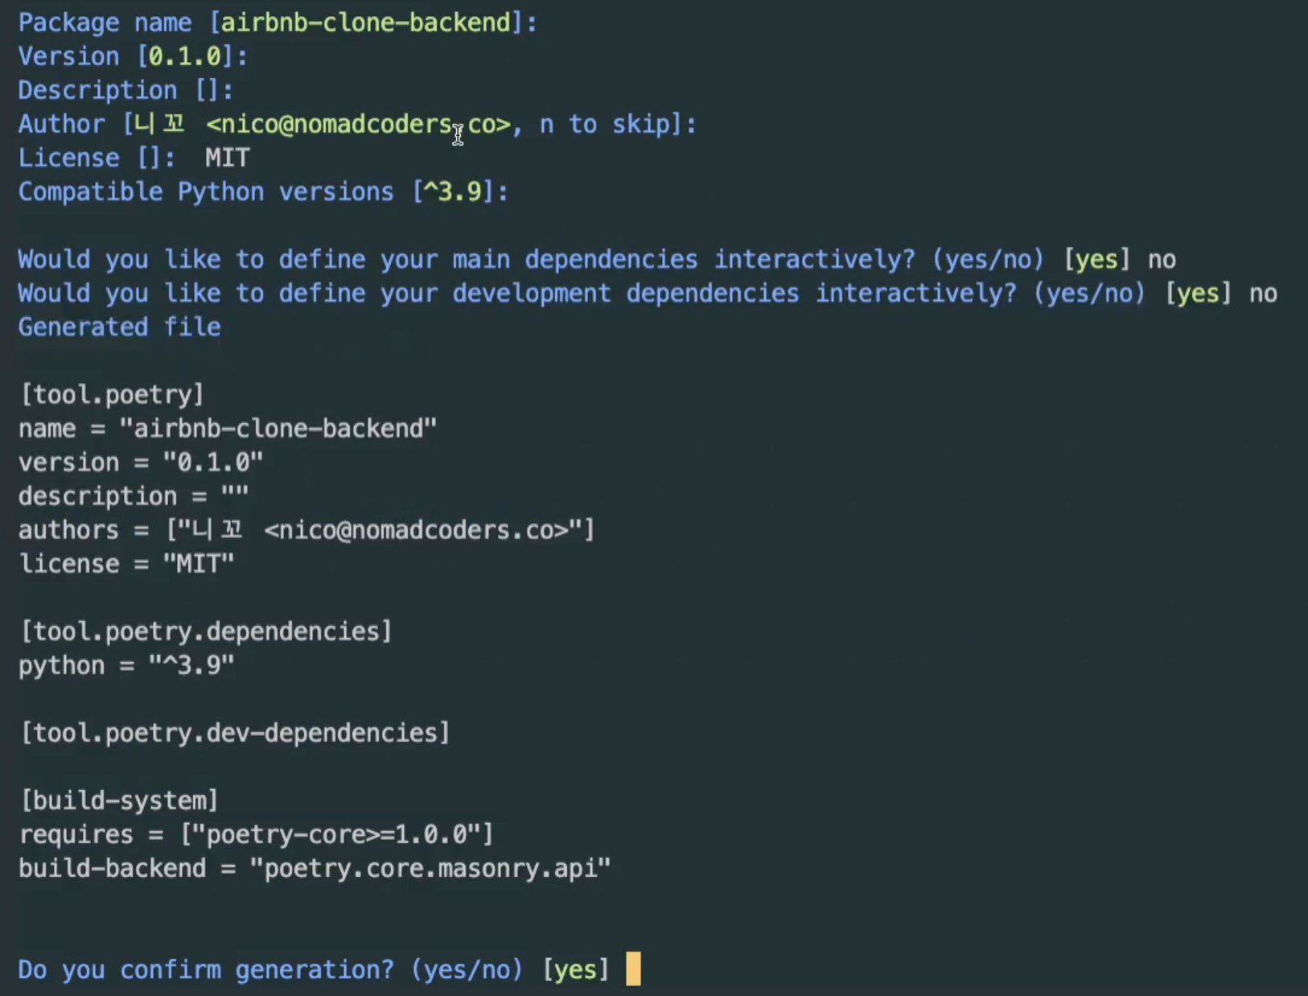This screenshot has width=1308, height=996.
Task: Click the terminal cursor block after [yes]
Action: point(633,969)
